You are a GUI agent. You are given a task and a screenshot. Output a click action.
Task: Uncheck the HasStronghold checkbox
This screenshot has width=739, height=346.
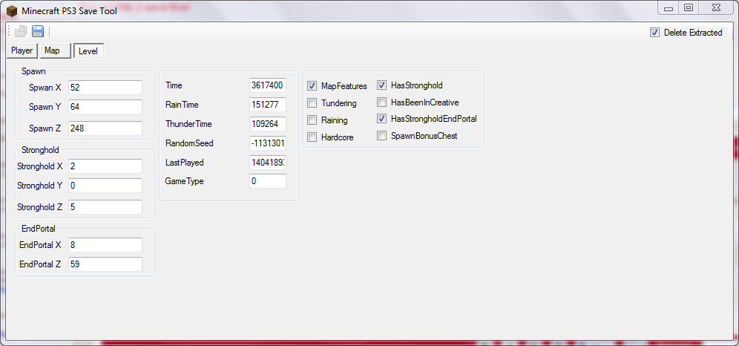click(382, 85)
